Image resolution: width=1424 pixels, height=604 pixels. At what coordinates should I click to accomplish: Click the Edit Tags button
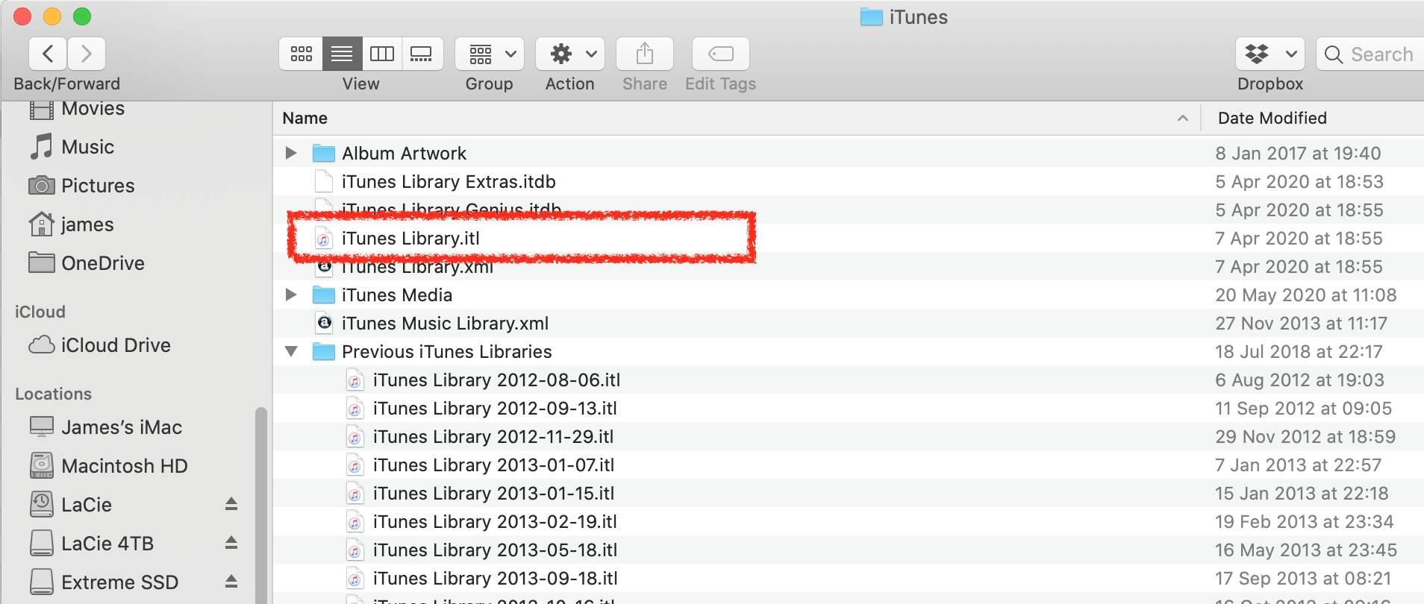pyautogui.click(x=721, y=54)
